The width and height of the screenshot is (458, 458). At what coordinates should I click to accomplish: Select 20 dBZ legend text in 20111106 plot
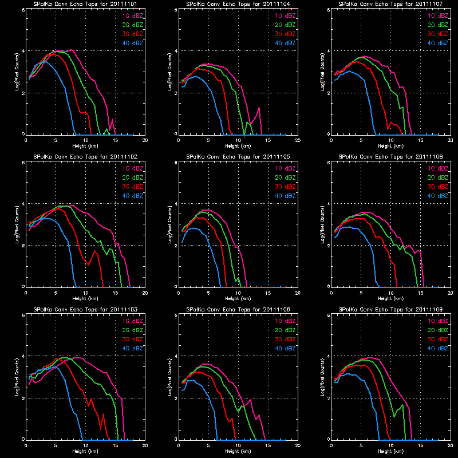tap(285, 330)
